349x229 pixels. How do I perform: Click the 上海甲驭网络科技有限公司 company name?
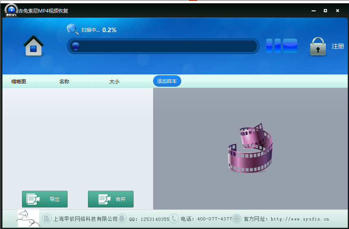(86, 219)
